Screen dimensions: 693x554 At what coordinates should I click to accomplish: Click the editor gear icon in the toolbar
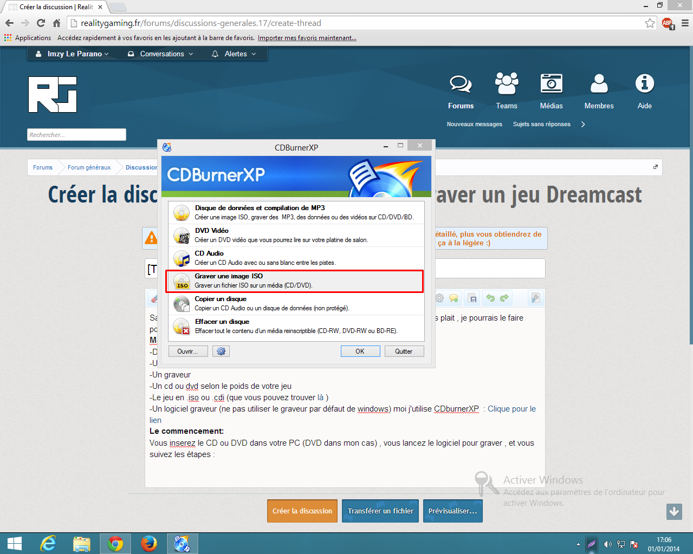point(439,298)
